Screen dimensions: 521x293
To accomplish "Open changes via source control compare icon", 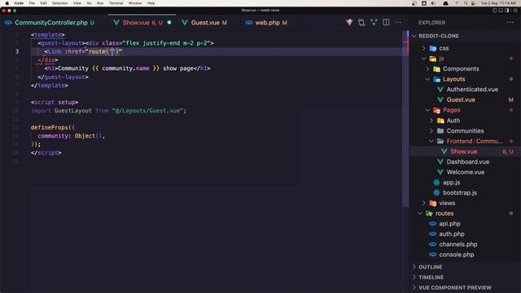I will pos(361,23).
